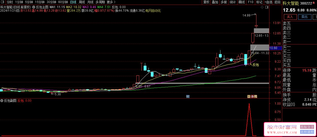The height and width of the screenshot is (137, 317).
Task: Click the MA2: 10.32 indicator value
Action: [74, 7]
